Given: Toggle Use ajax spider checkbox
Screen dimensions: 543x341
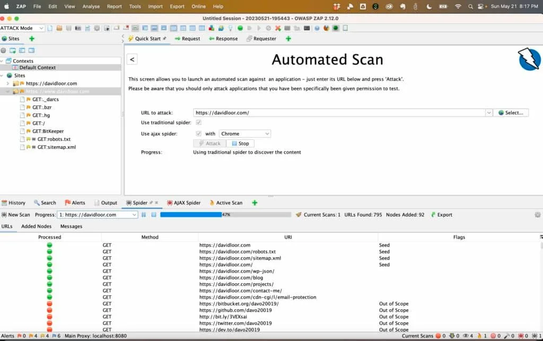Looking at the screenshot, I should pyautogui.click(x=198, y=133).
